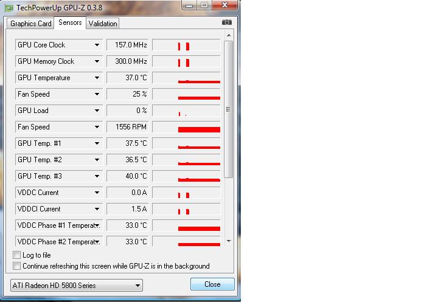The height and width of the screenshot is (302, 438).
Task: Click the 1.5 A VDDCI current value
Action: tap(128, 209)
